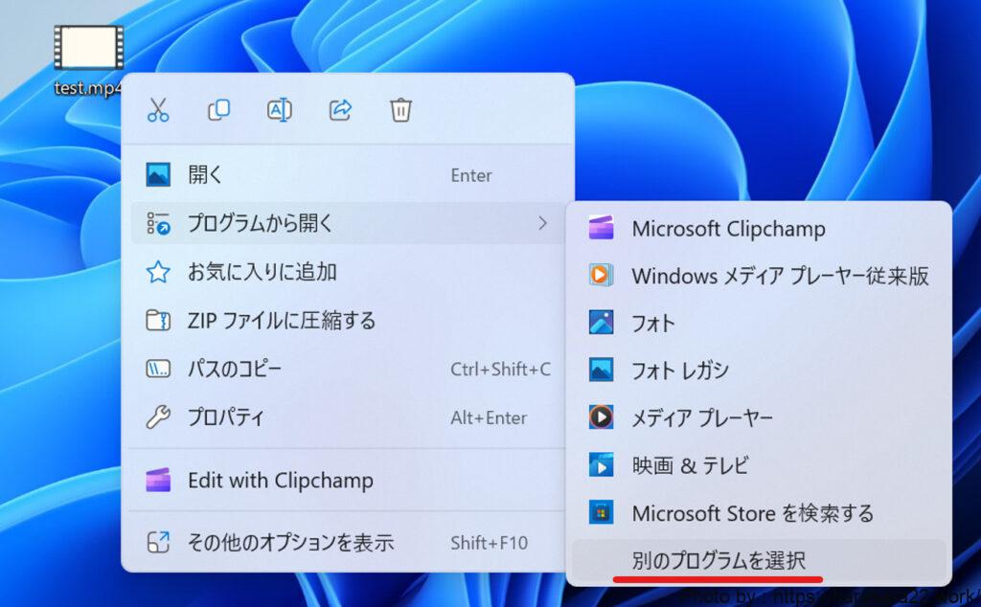
Task: Click the Copy icon in context menu
Action: [x=218, y=110]
